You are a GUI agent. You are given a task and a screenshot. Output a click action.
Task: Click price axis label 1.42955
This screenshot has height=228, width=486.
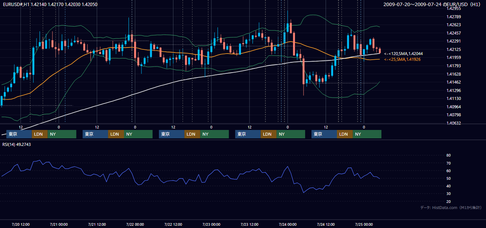pyautogui.click(x=453, y=8)
